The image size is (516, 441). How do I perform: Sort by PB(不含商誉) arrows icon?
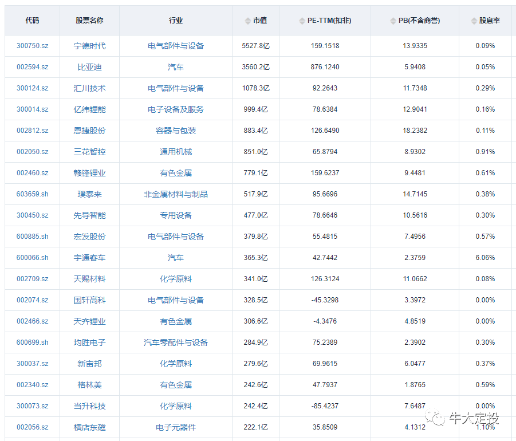pyautogui.click(x=393, y=21)
